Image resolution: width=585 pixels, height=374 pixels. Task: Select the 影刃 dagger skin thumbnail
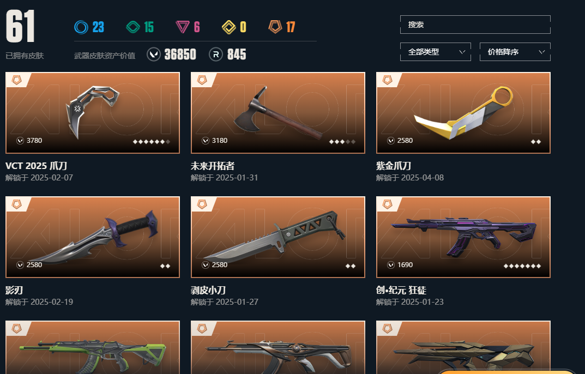(x=93, y=237)
